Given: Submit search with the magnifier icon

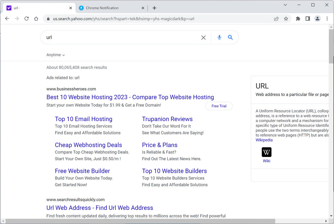Looking at the screenshot, I should point(230,37).
